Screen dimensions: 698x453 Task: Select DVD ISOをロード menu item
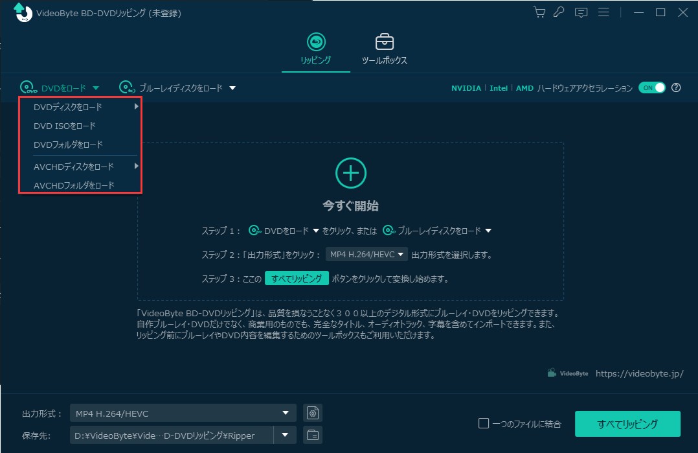pyautogui.click(x=65, y=126)
